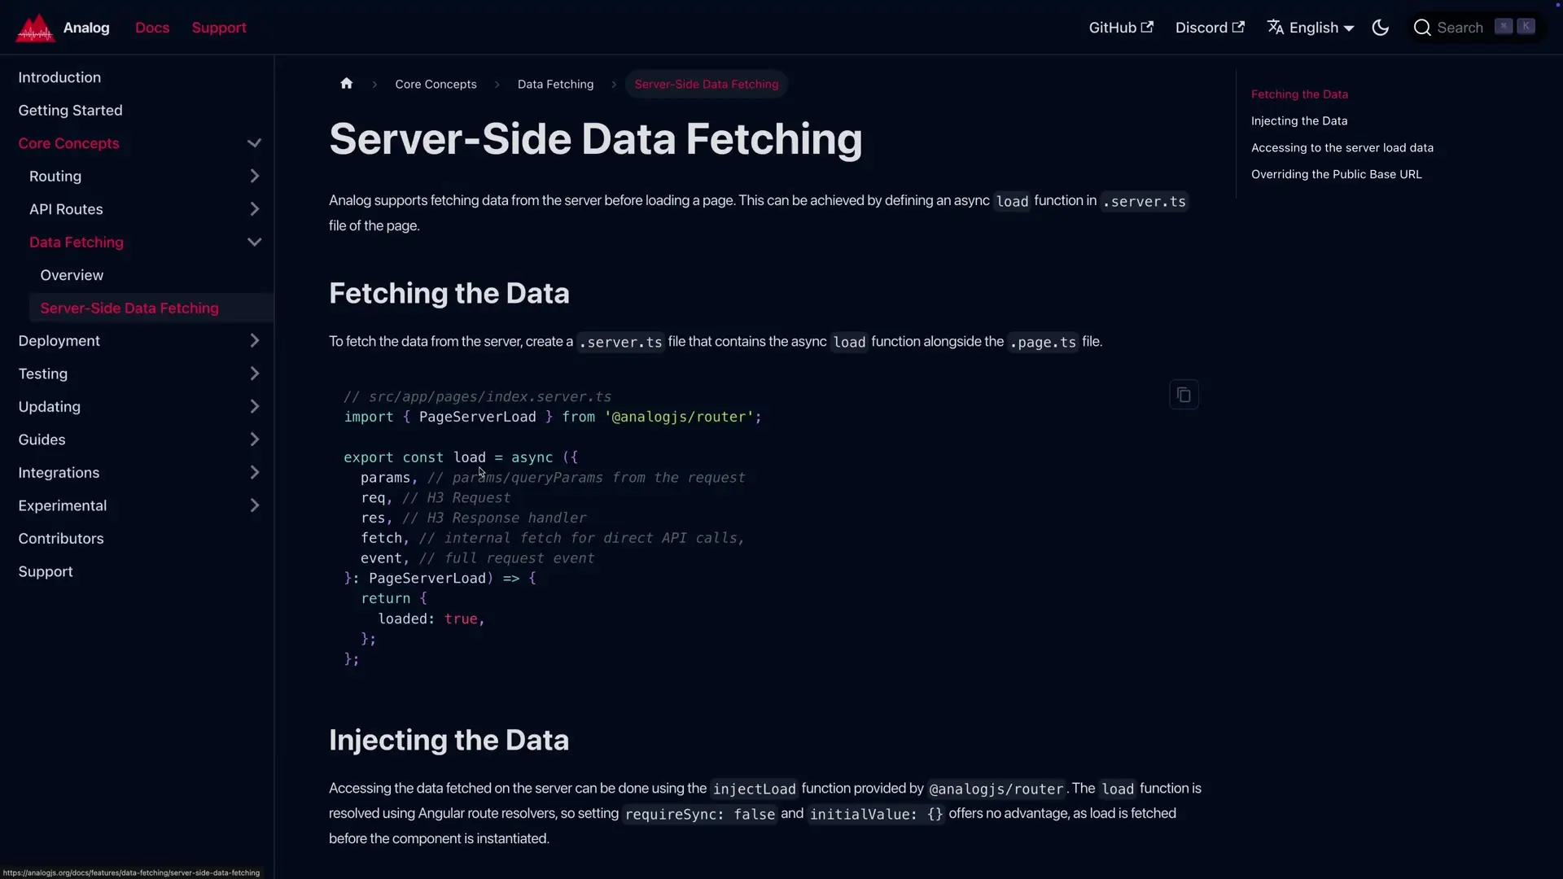Image resolution: width=1563 pixels, height=879 pixels.
Task: Open Overview under Data Fetching
Action: point(72,275)
